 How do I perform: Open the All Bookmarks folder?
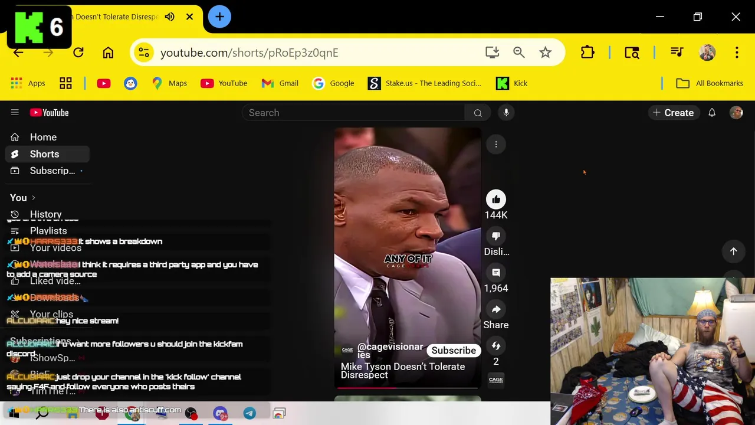coord(710,83)
